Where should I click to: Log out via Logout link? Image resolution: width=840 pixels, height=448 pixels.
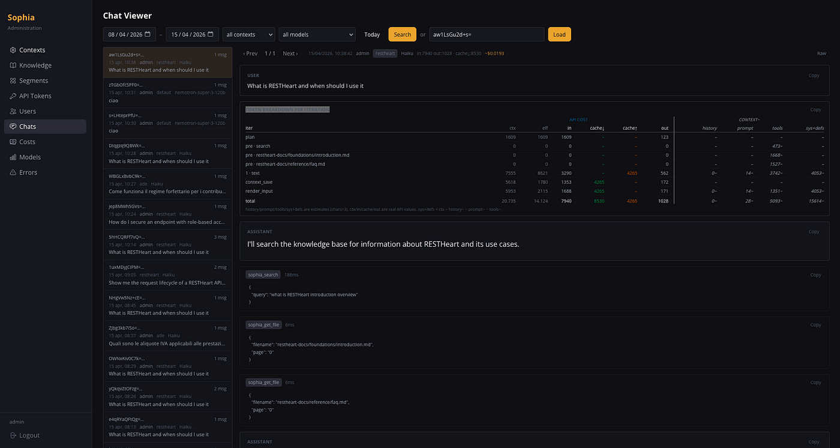(x=24, y=435)
